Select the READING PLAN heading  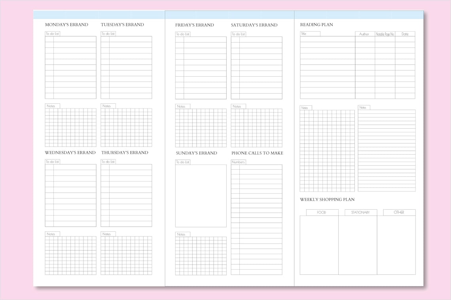pos(316,24)
